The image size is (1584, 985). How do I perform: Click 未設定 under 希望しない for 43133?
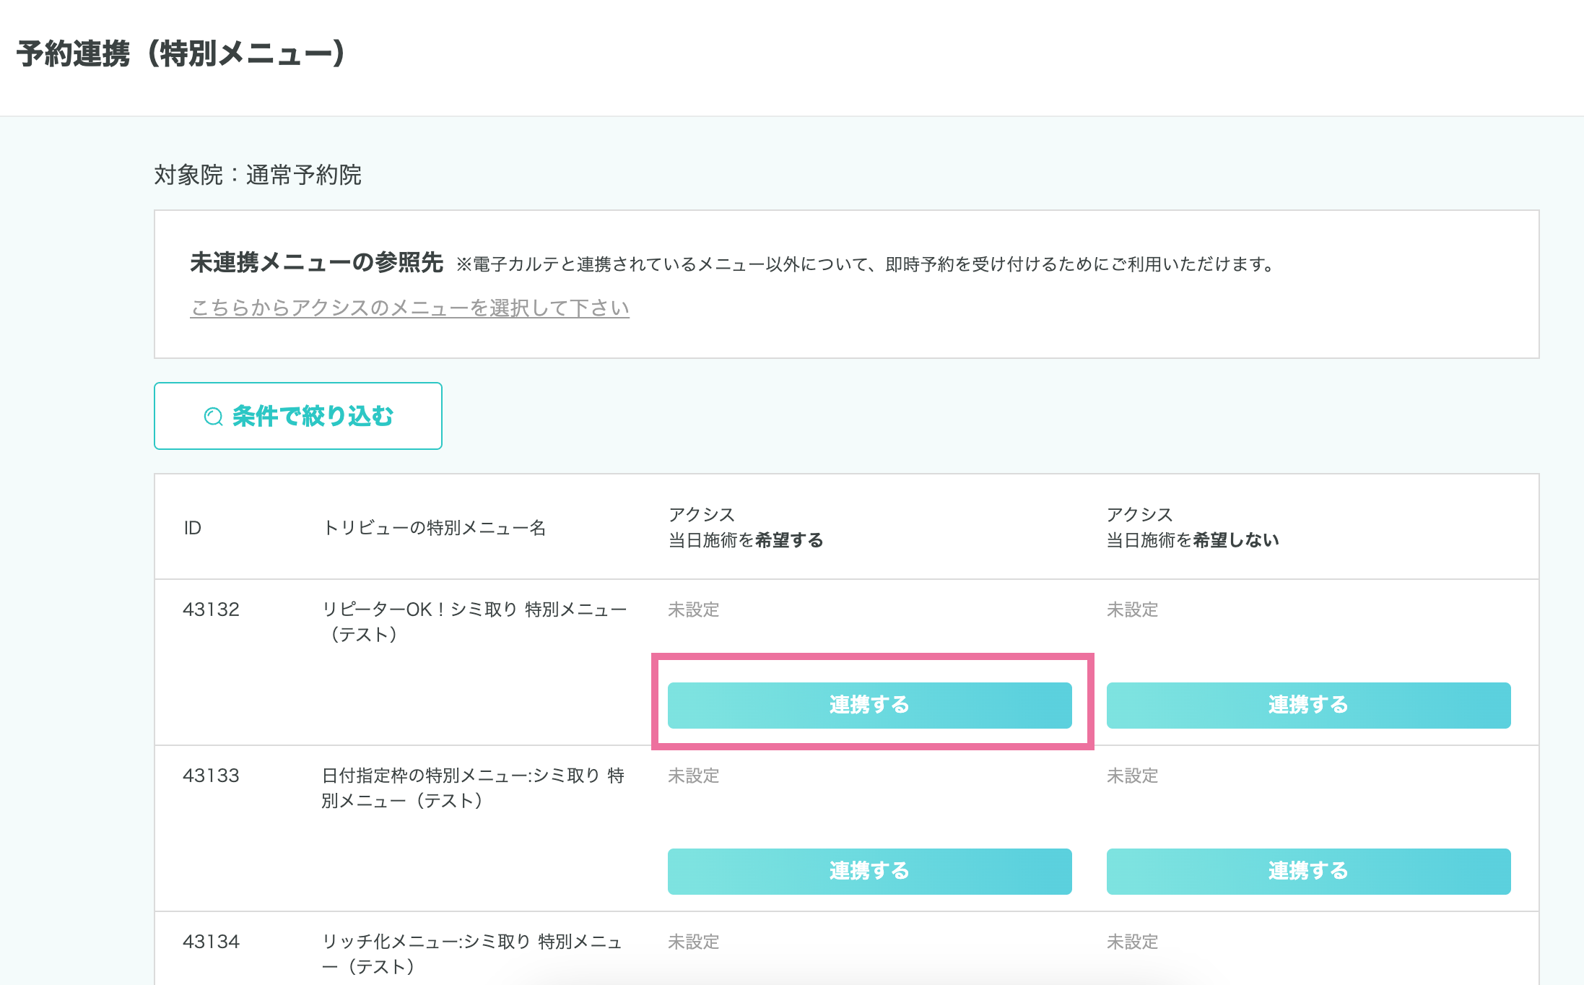[1132, 776]
